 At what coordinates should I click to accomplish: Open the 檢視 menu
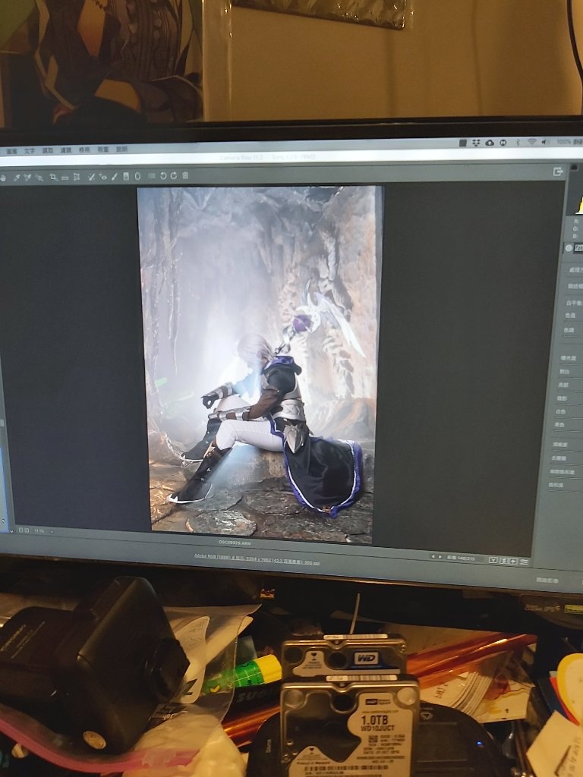point(84,149)
